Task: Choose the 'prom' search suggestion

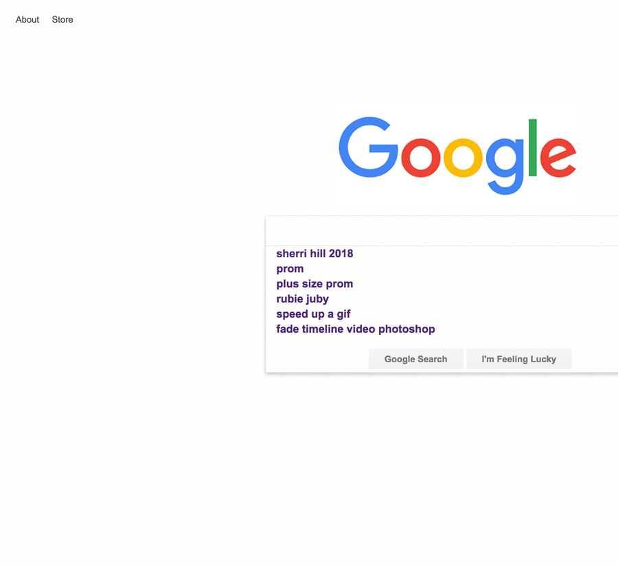Action: pos(290,269)
